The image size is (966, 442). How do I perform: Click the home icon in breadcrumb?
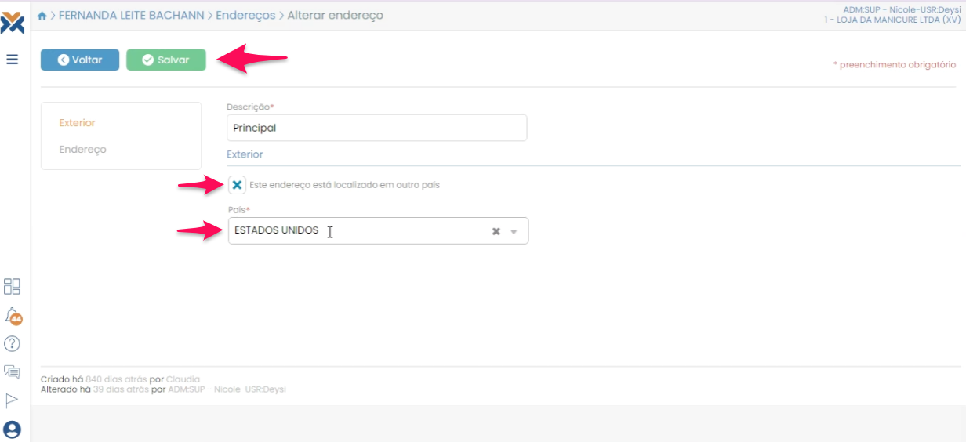(42, 16)
